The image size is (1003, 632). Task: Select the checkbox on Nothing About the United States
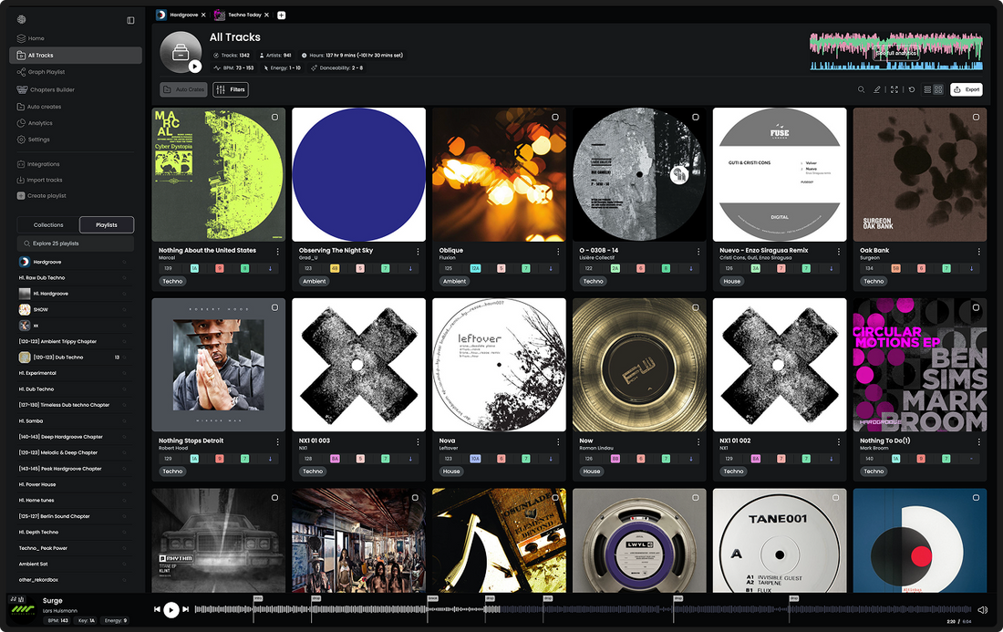pos(274,117)
